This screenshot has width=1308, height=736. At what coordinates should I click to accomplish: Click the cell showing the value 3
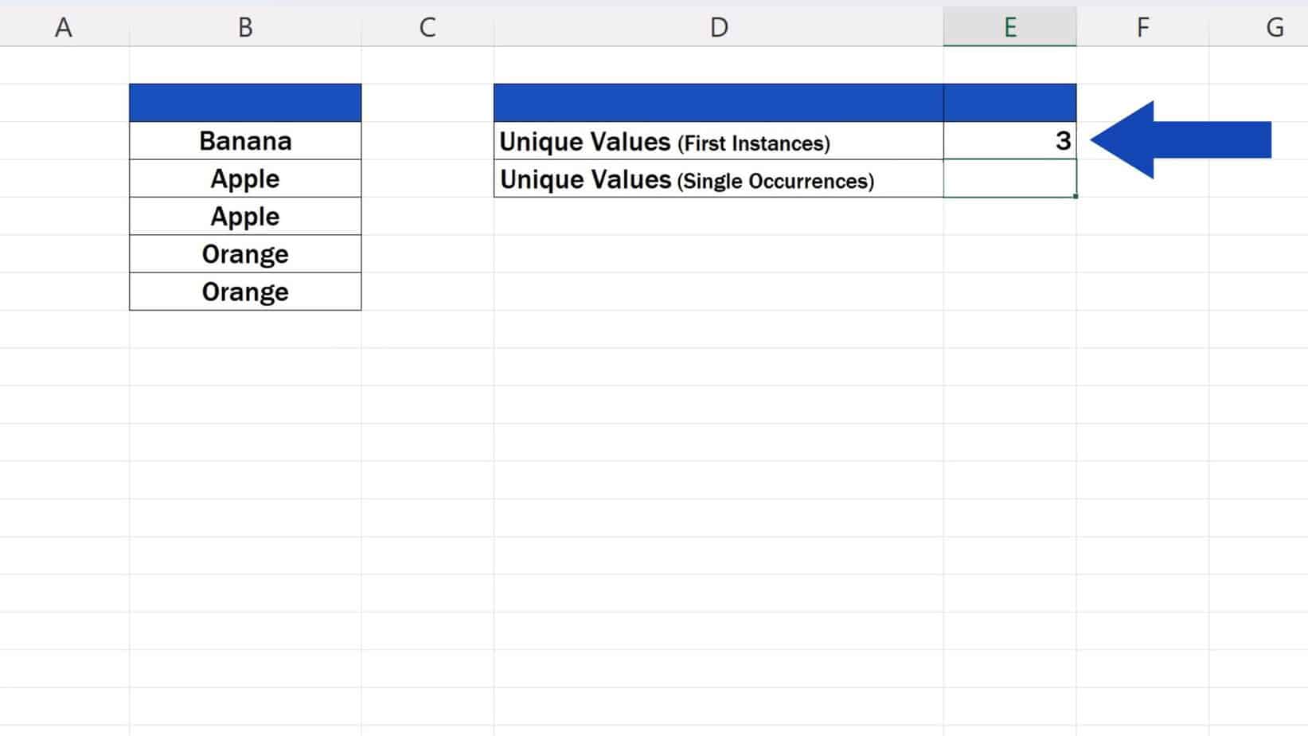click(1009, 140)
